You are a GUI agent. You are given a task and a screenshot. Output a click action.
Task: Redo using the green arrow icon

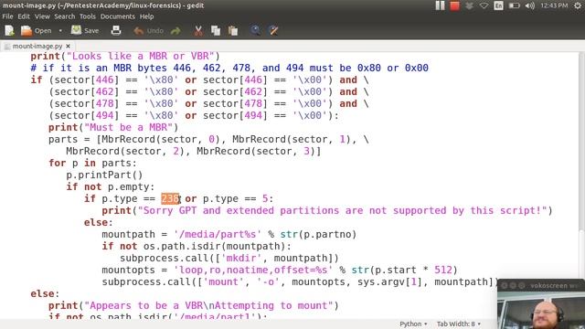pyautogui.click(x=175, y=30)
